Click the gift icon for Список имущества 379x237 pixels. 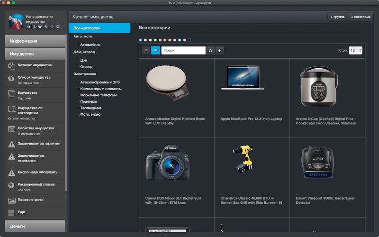pyautogui.click(x=11, y=78)
